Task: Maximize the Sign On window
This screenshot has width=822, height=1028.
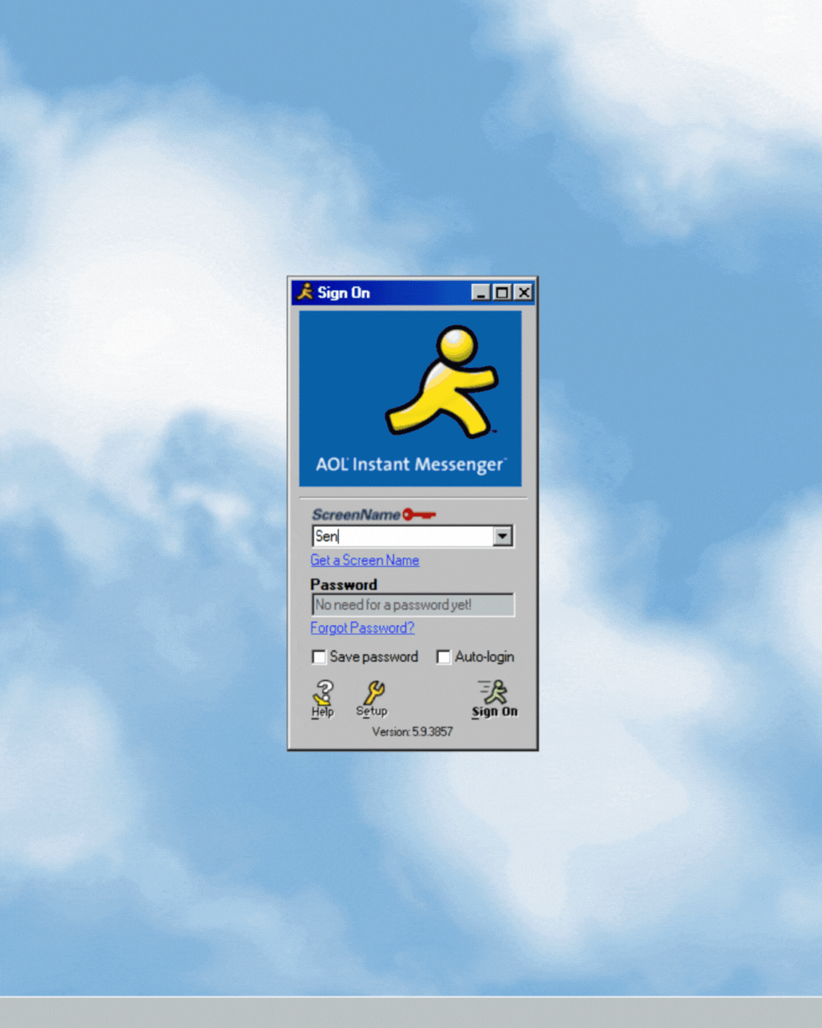Action: click(x=502, y=292)
